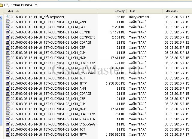This screenshot has width=192, height=139.
Task: Select file name TST-CUCM861-02_UCM_TCT
Action: pos(48,129)
